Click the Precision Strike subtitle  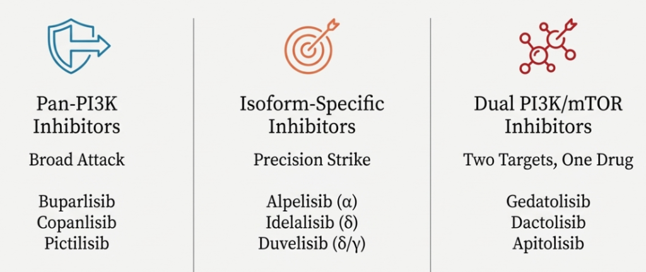pyautogui.click(x=312, y=160)
